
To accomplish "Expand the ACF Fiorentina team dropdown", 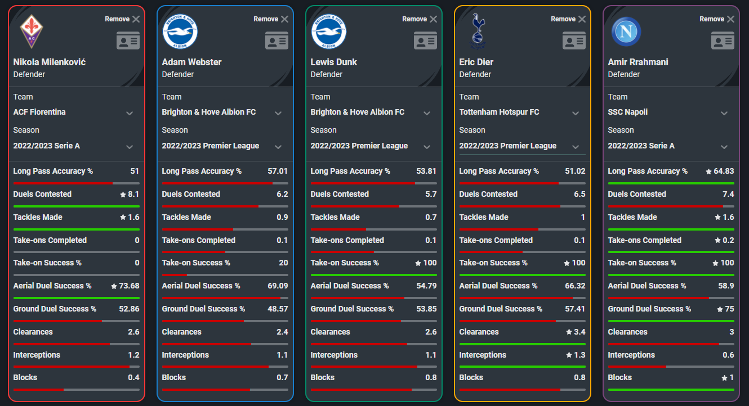I will tap(77, 112).
